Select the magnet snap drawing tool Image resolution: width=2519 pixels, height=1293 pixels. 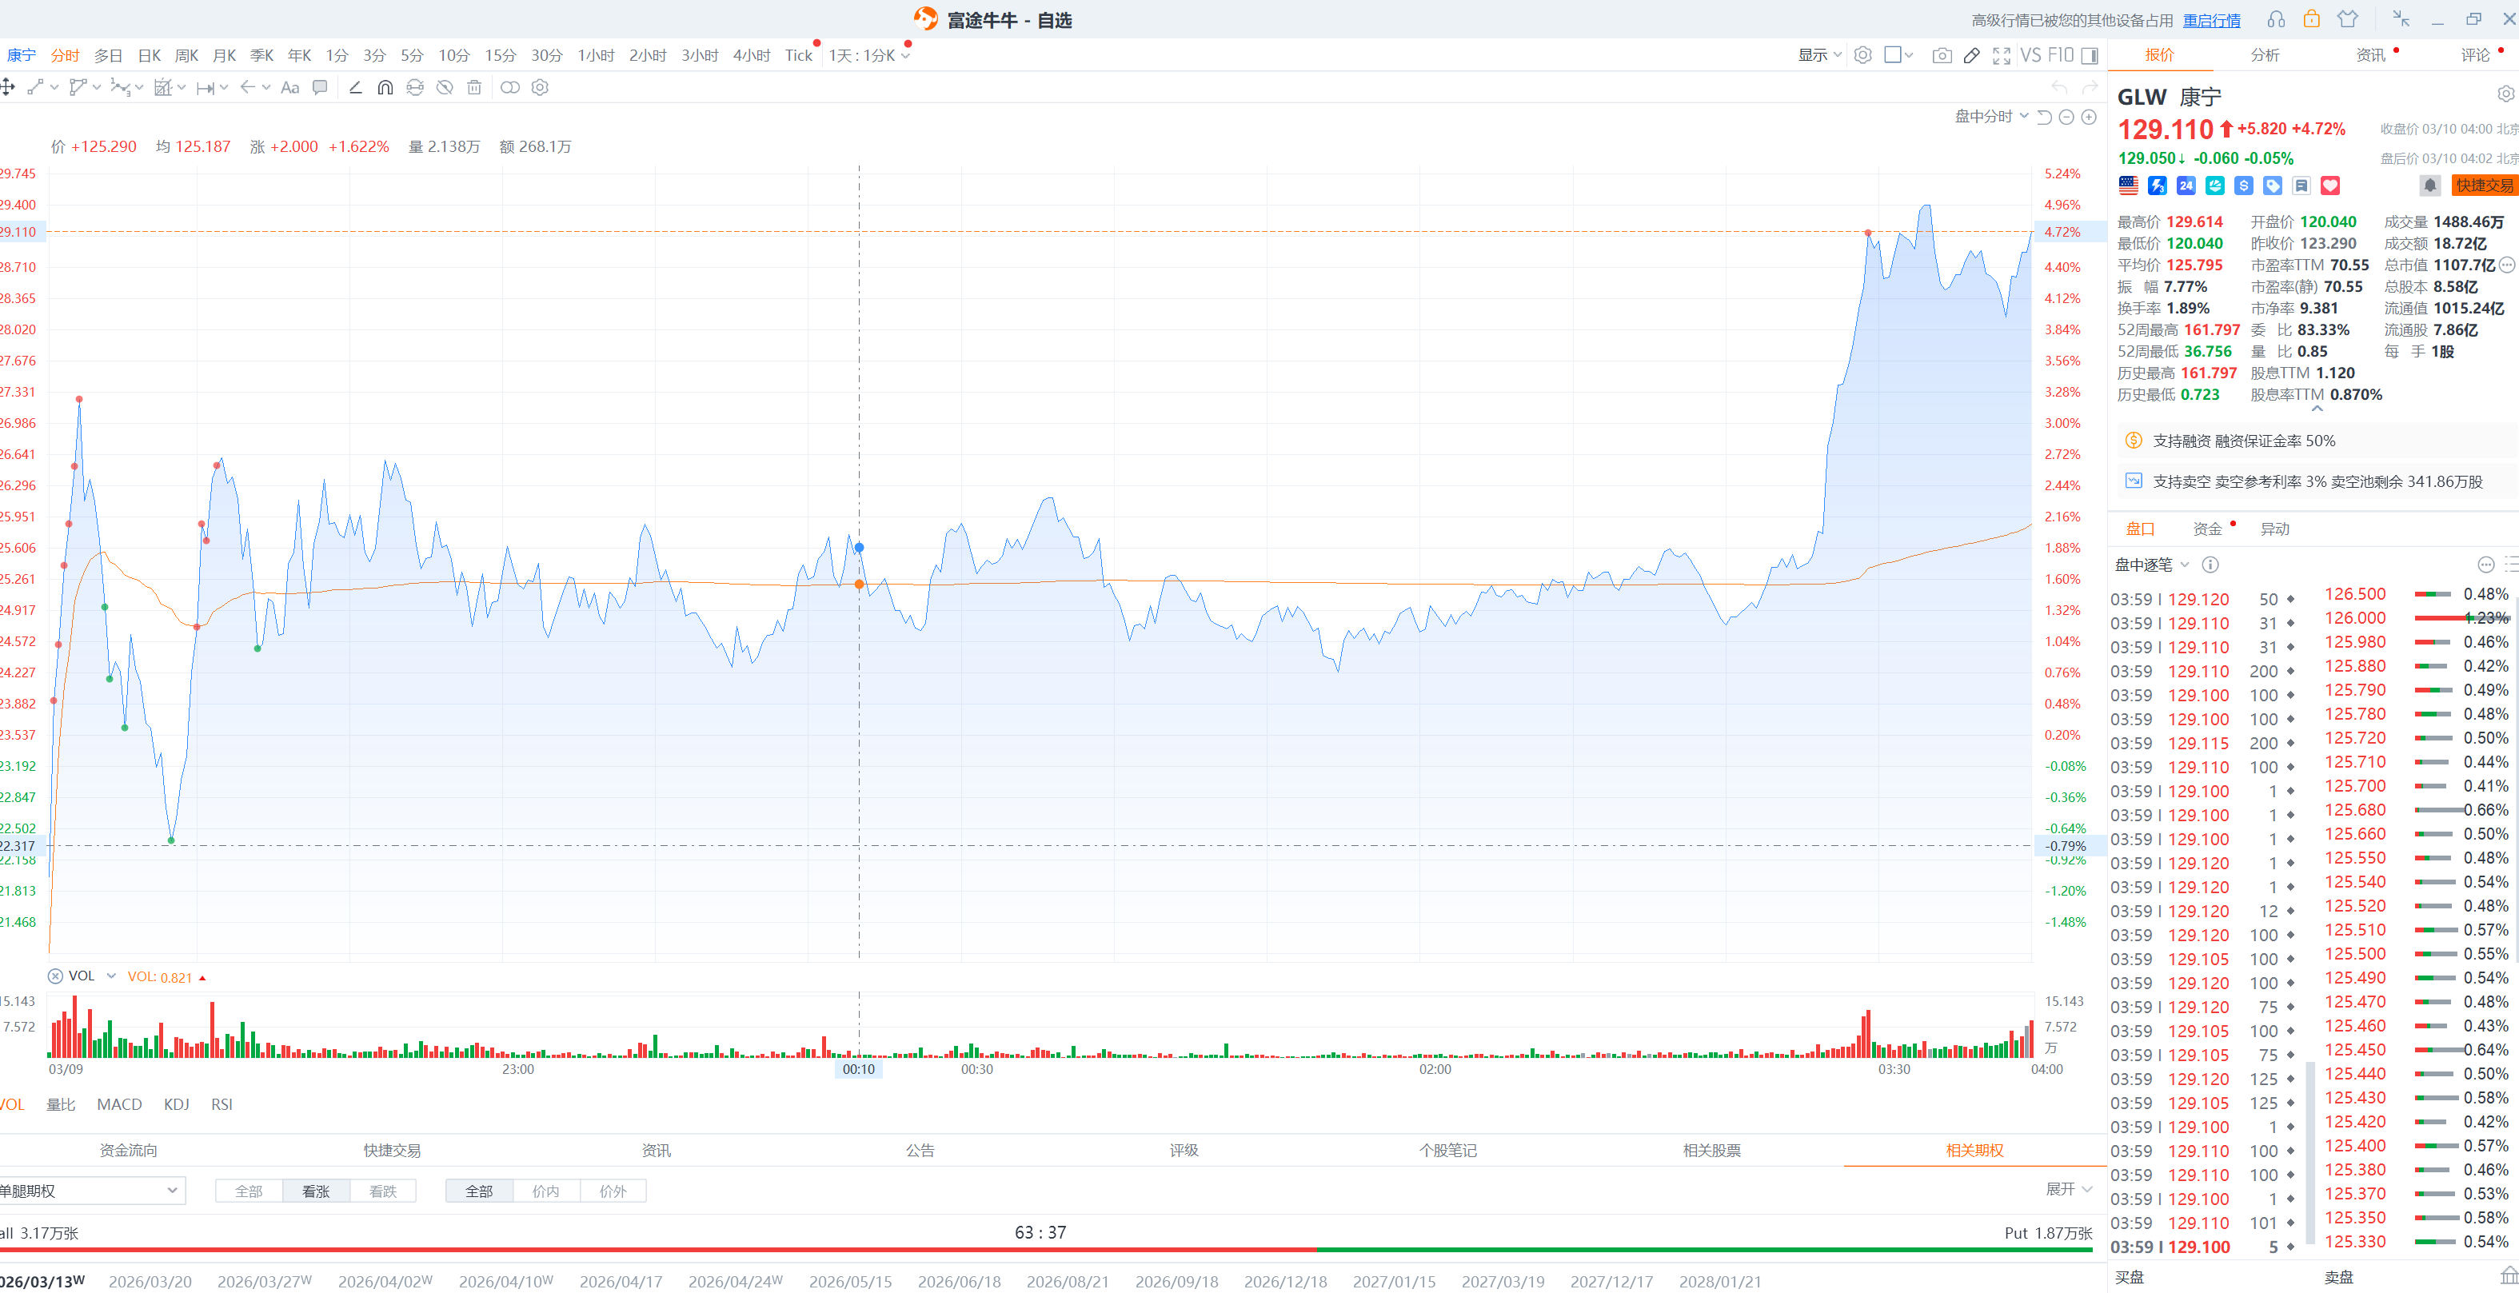[x=385, y=88]
